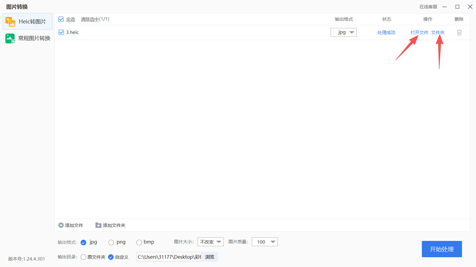The height and width of the screenshot is (267, 476).
Task: Open the jpg format dropdown for 3.heic
Action: (x=344, y=32)
